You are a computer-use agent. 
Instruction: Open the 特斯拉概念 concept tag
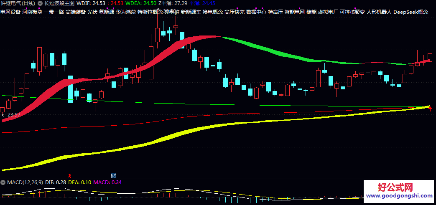point(150,12)
